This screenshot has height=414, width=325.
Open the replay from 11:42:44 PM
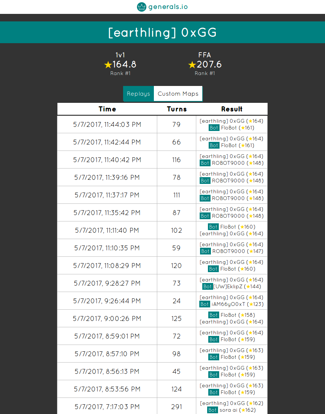point(107,142)
